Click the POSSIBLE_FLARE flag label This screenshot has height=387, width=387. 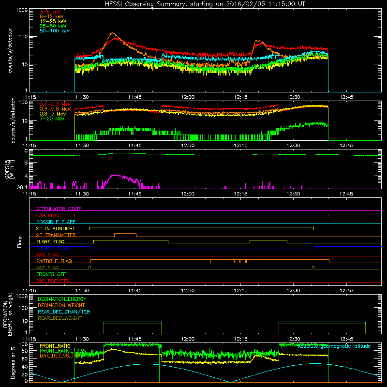click(x=56, y=222)
